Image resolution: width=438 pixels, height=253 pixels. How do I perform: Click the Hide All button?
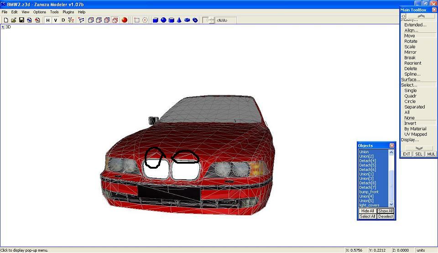(x=367, y=211)
